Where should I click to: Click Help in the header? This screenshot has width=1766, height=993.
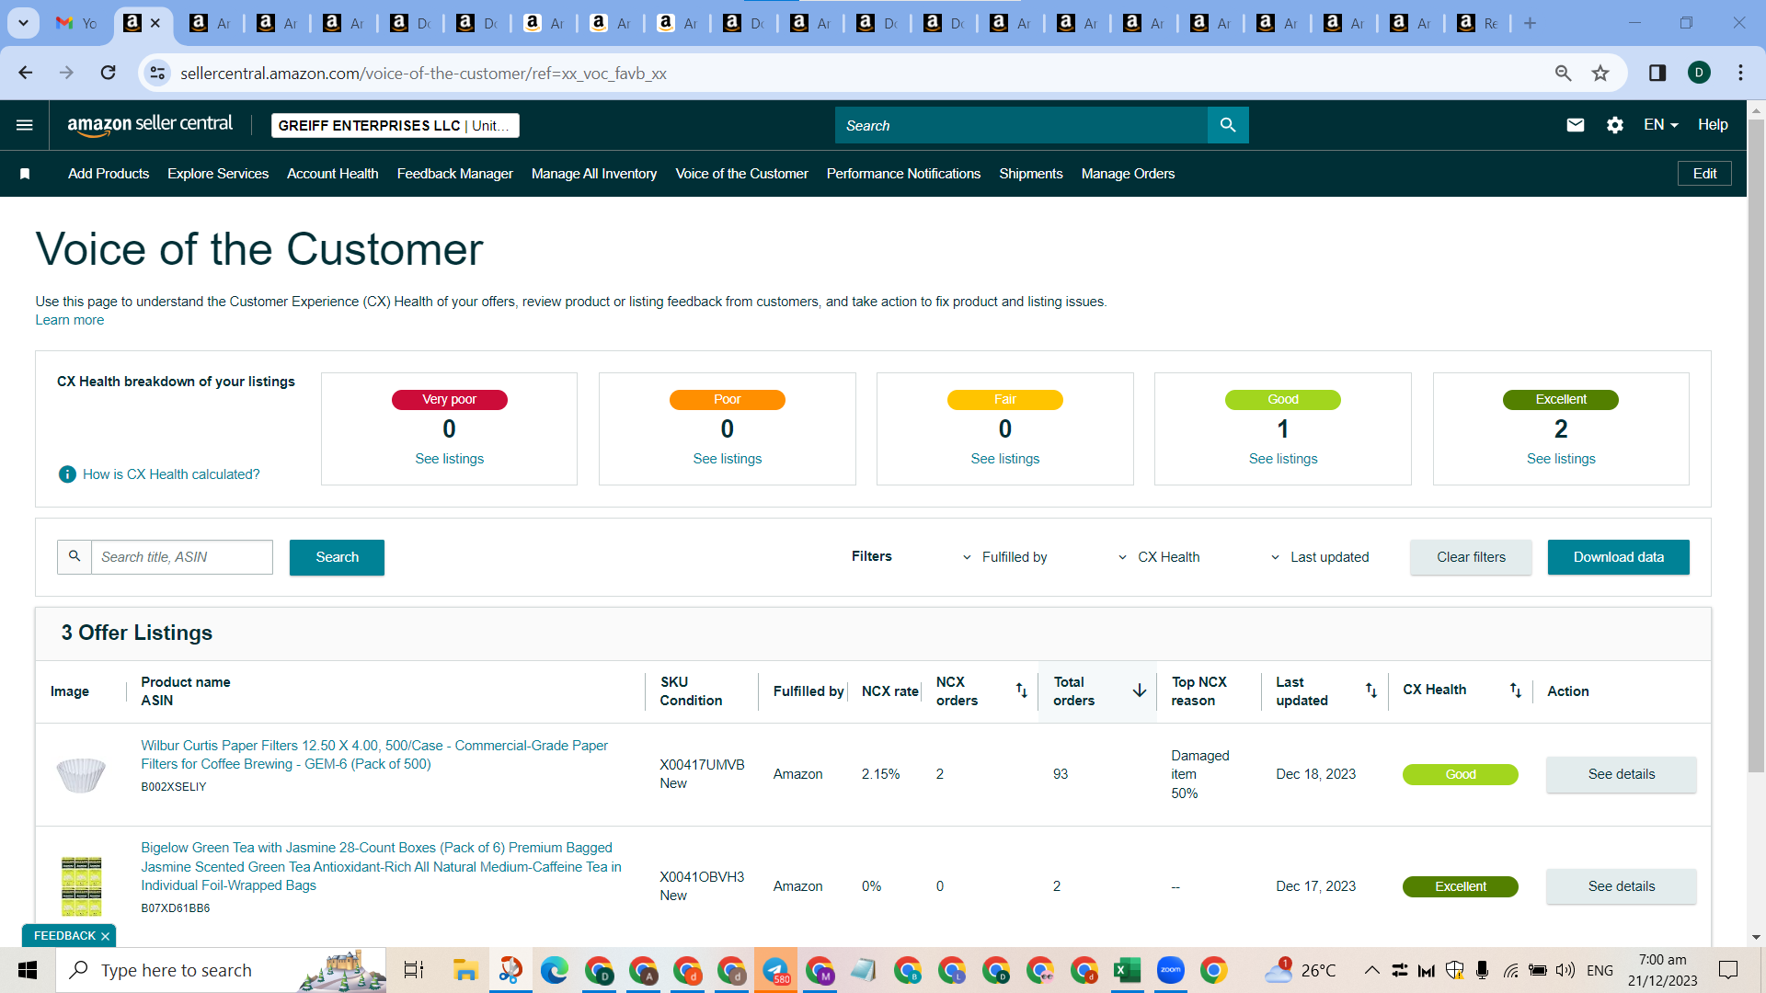(1713, 125)
